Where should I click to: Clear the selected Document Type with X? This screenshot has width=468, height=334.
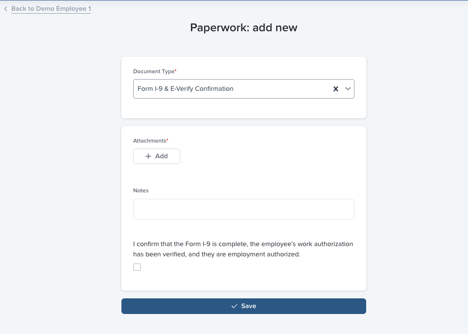(336, 89)
